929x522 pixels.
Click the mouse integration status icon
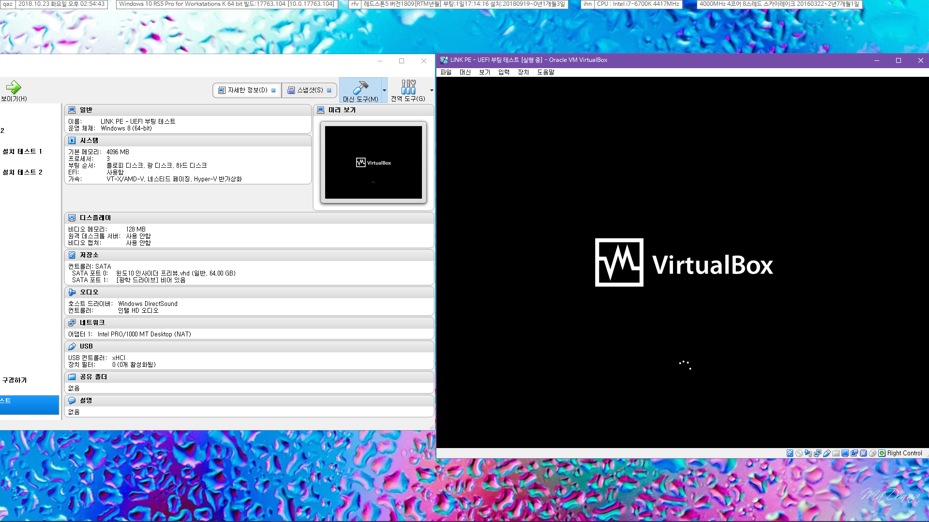pos(872,453)
